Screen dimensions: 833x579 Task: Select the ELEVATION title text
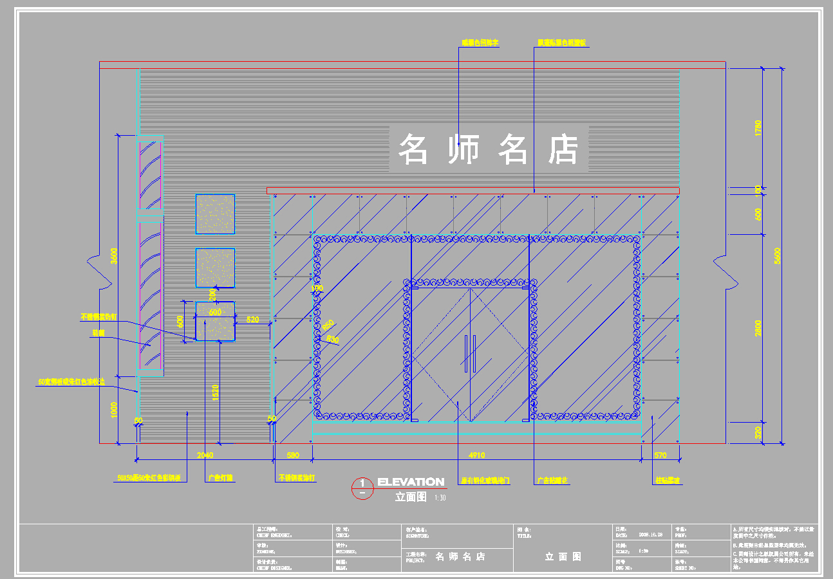click(411, 482)
